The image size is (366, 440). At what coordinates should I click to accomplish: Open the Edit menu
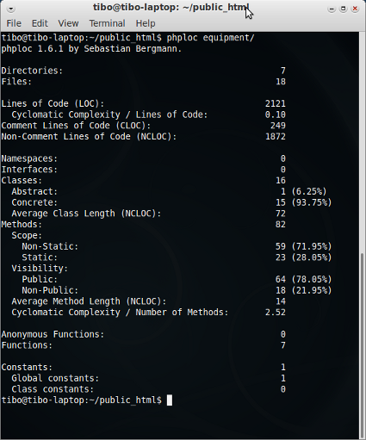[x=40, y=23]
